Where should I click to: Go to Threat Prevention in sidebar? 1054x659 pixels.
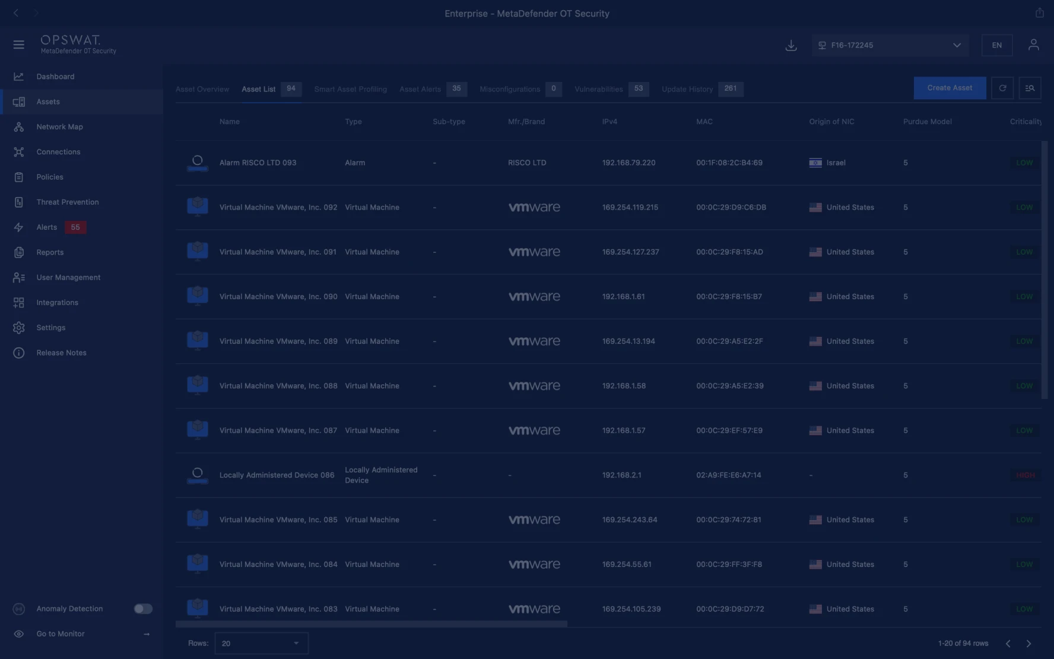[x=67, y=202]
